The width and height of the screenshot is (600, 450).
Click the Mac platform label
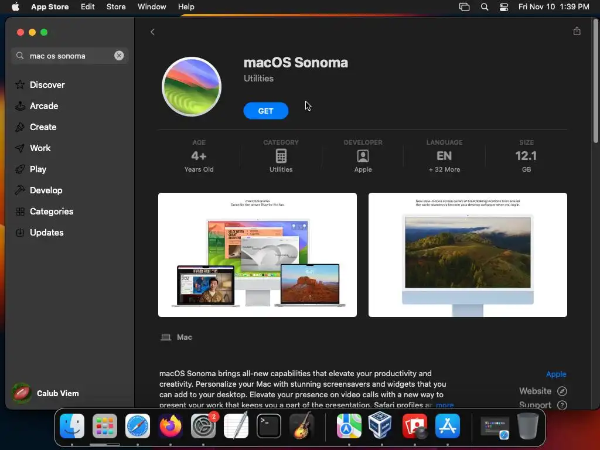[185, 337]
